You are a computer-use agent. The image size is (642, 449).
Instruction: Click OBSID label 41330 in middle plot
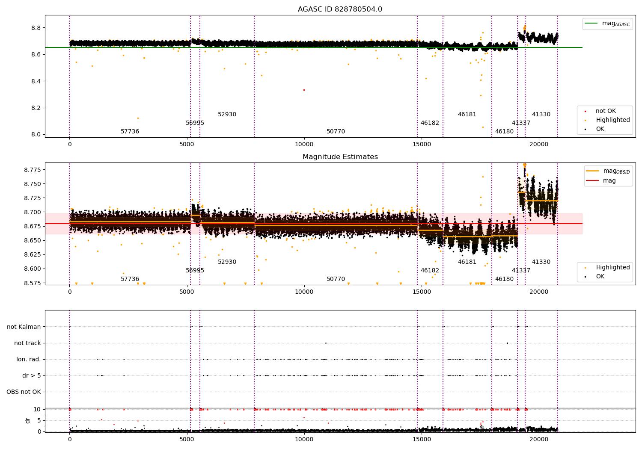pyautogui.click(x=541, y=262)
